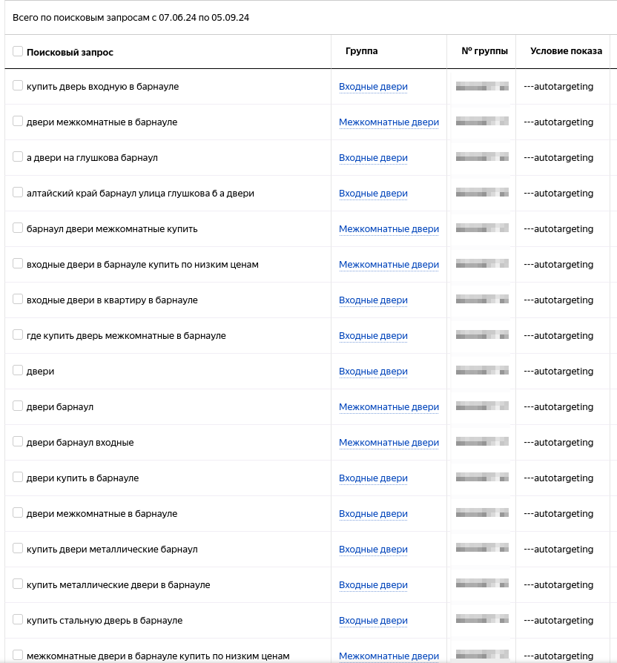Open the Межкомнатные двери link in the 'двери барнаул' row

click(389, 407)
